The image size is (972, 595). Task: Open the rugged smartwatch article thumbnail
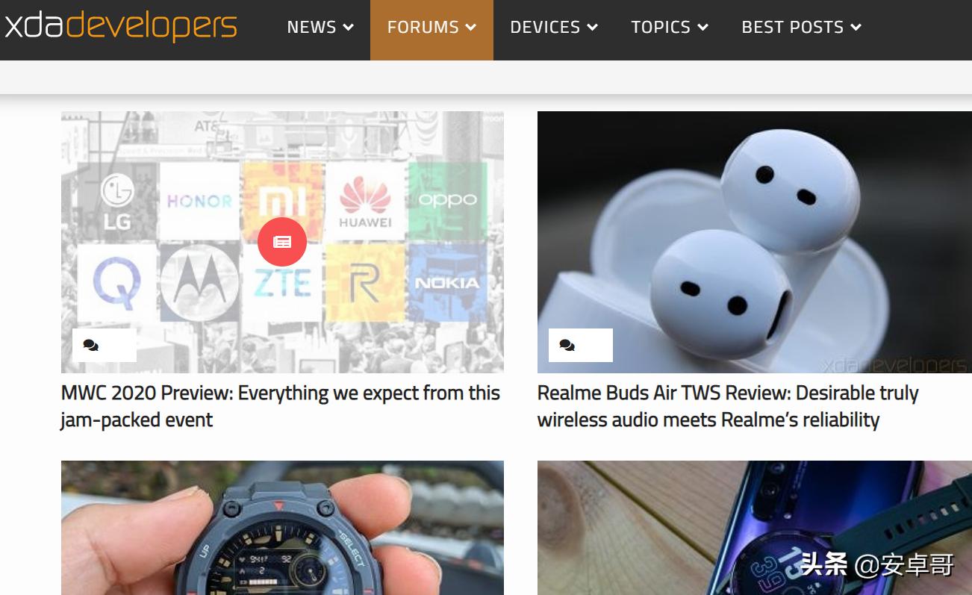(x=282, y=528)
